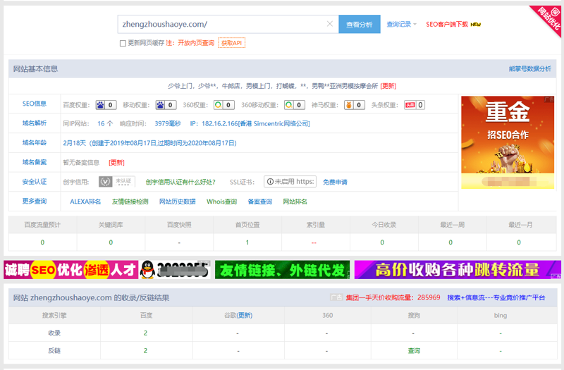Select the 域名解析 row label

pyautogui.click(x=35, y=123)
